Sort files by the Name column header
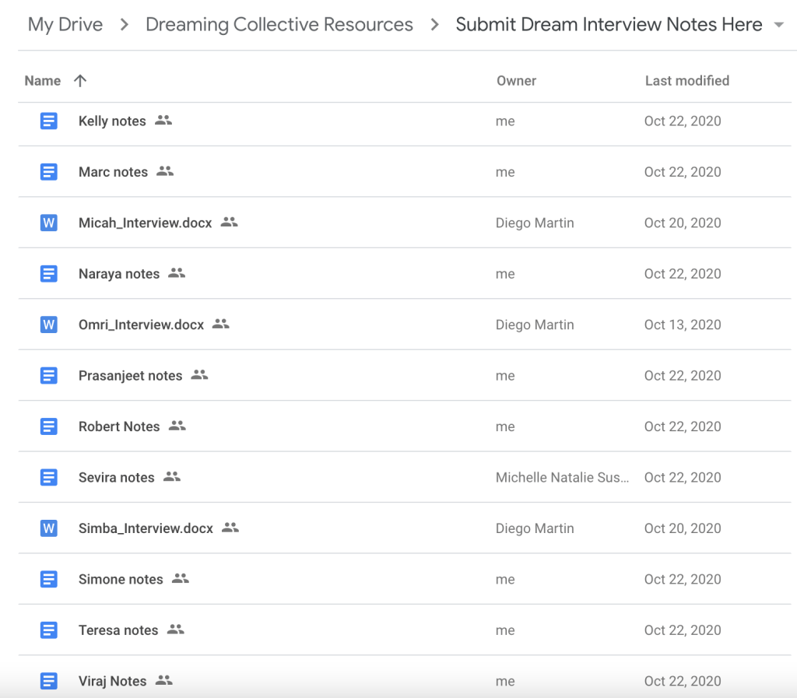 43,81
